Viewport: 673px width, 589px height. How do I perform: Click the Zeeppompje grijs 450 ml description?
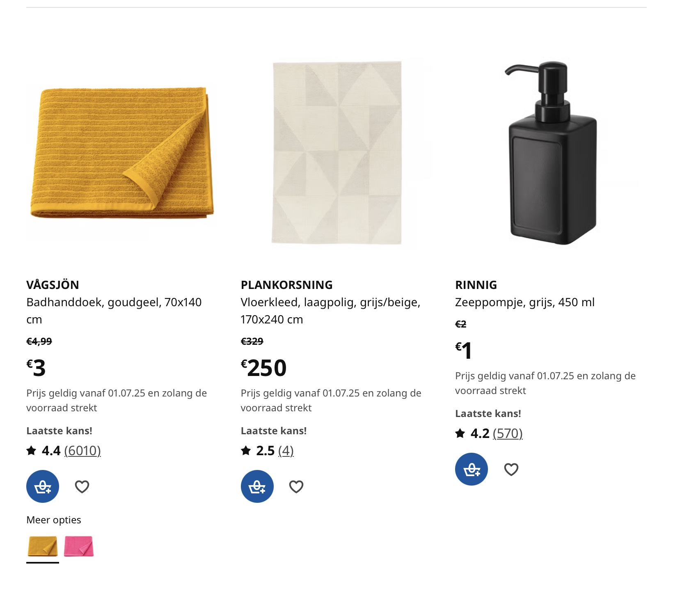[x=525, y=303]
